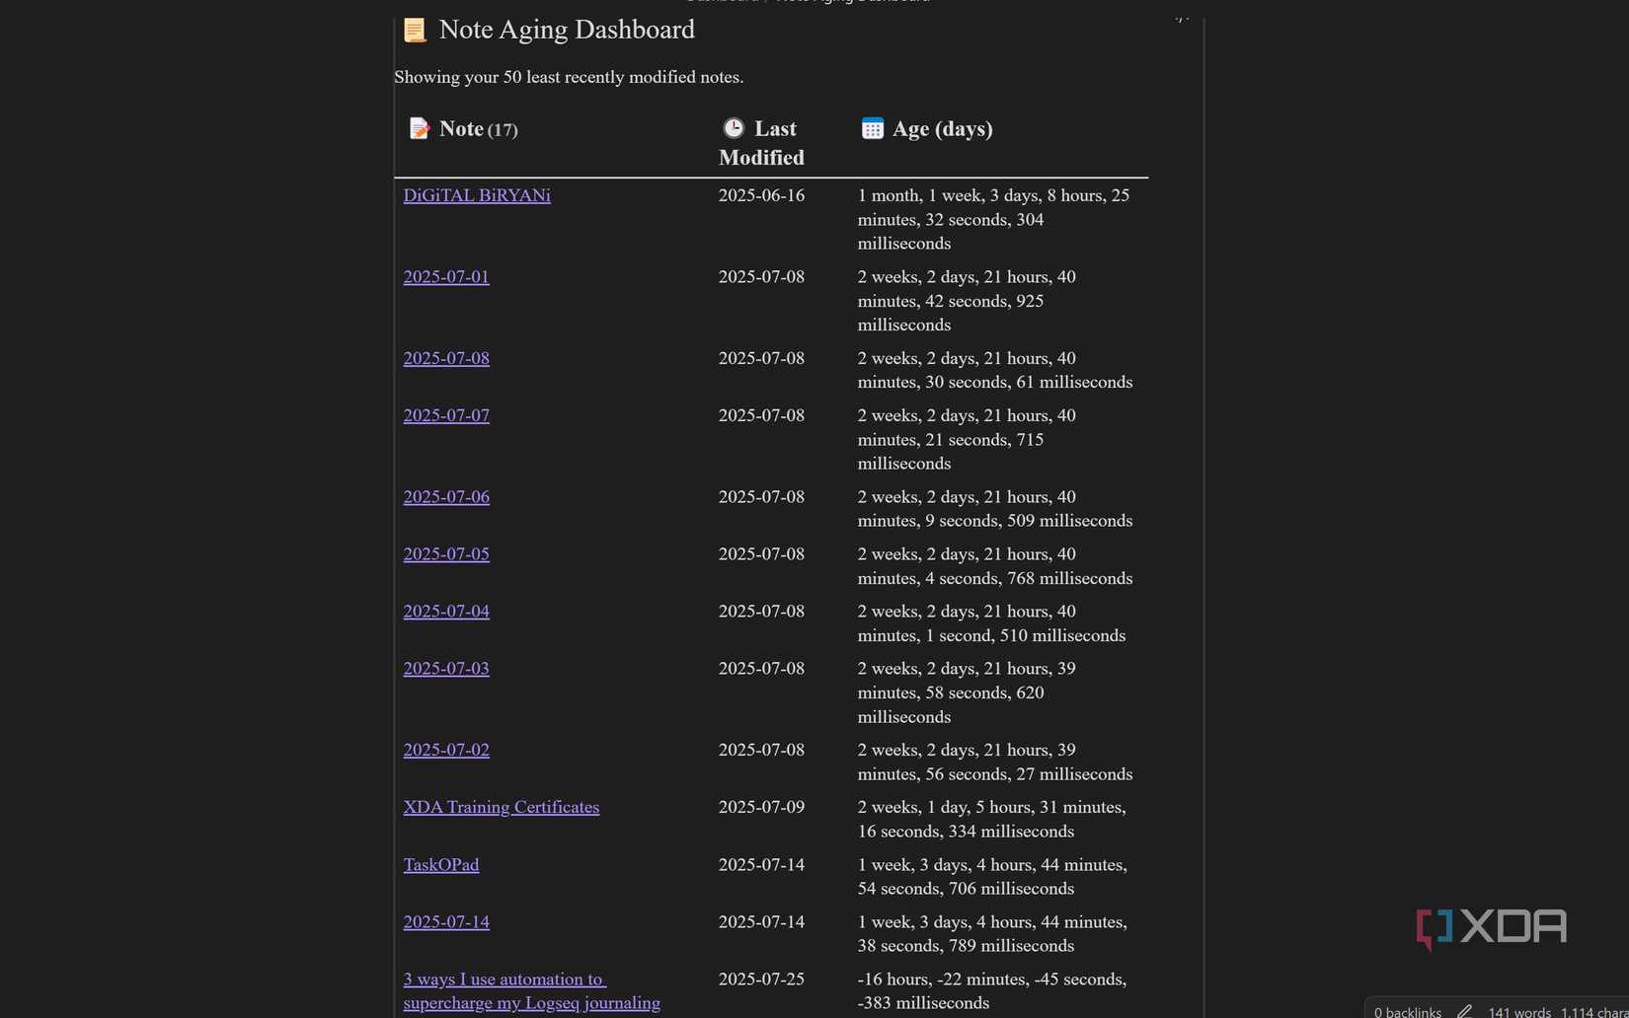Open the 2025-07-05 daily note
The width and height of the screenshot is (1629, 1018).
pyautogui.click(x=446, y=554)
